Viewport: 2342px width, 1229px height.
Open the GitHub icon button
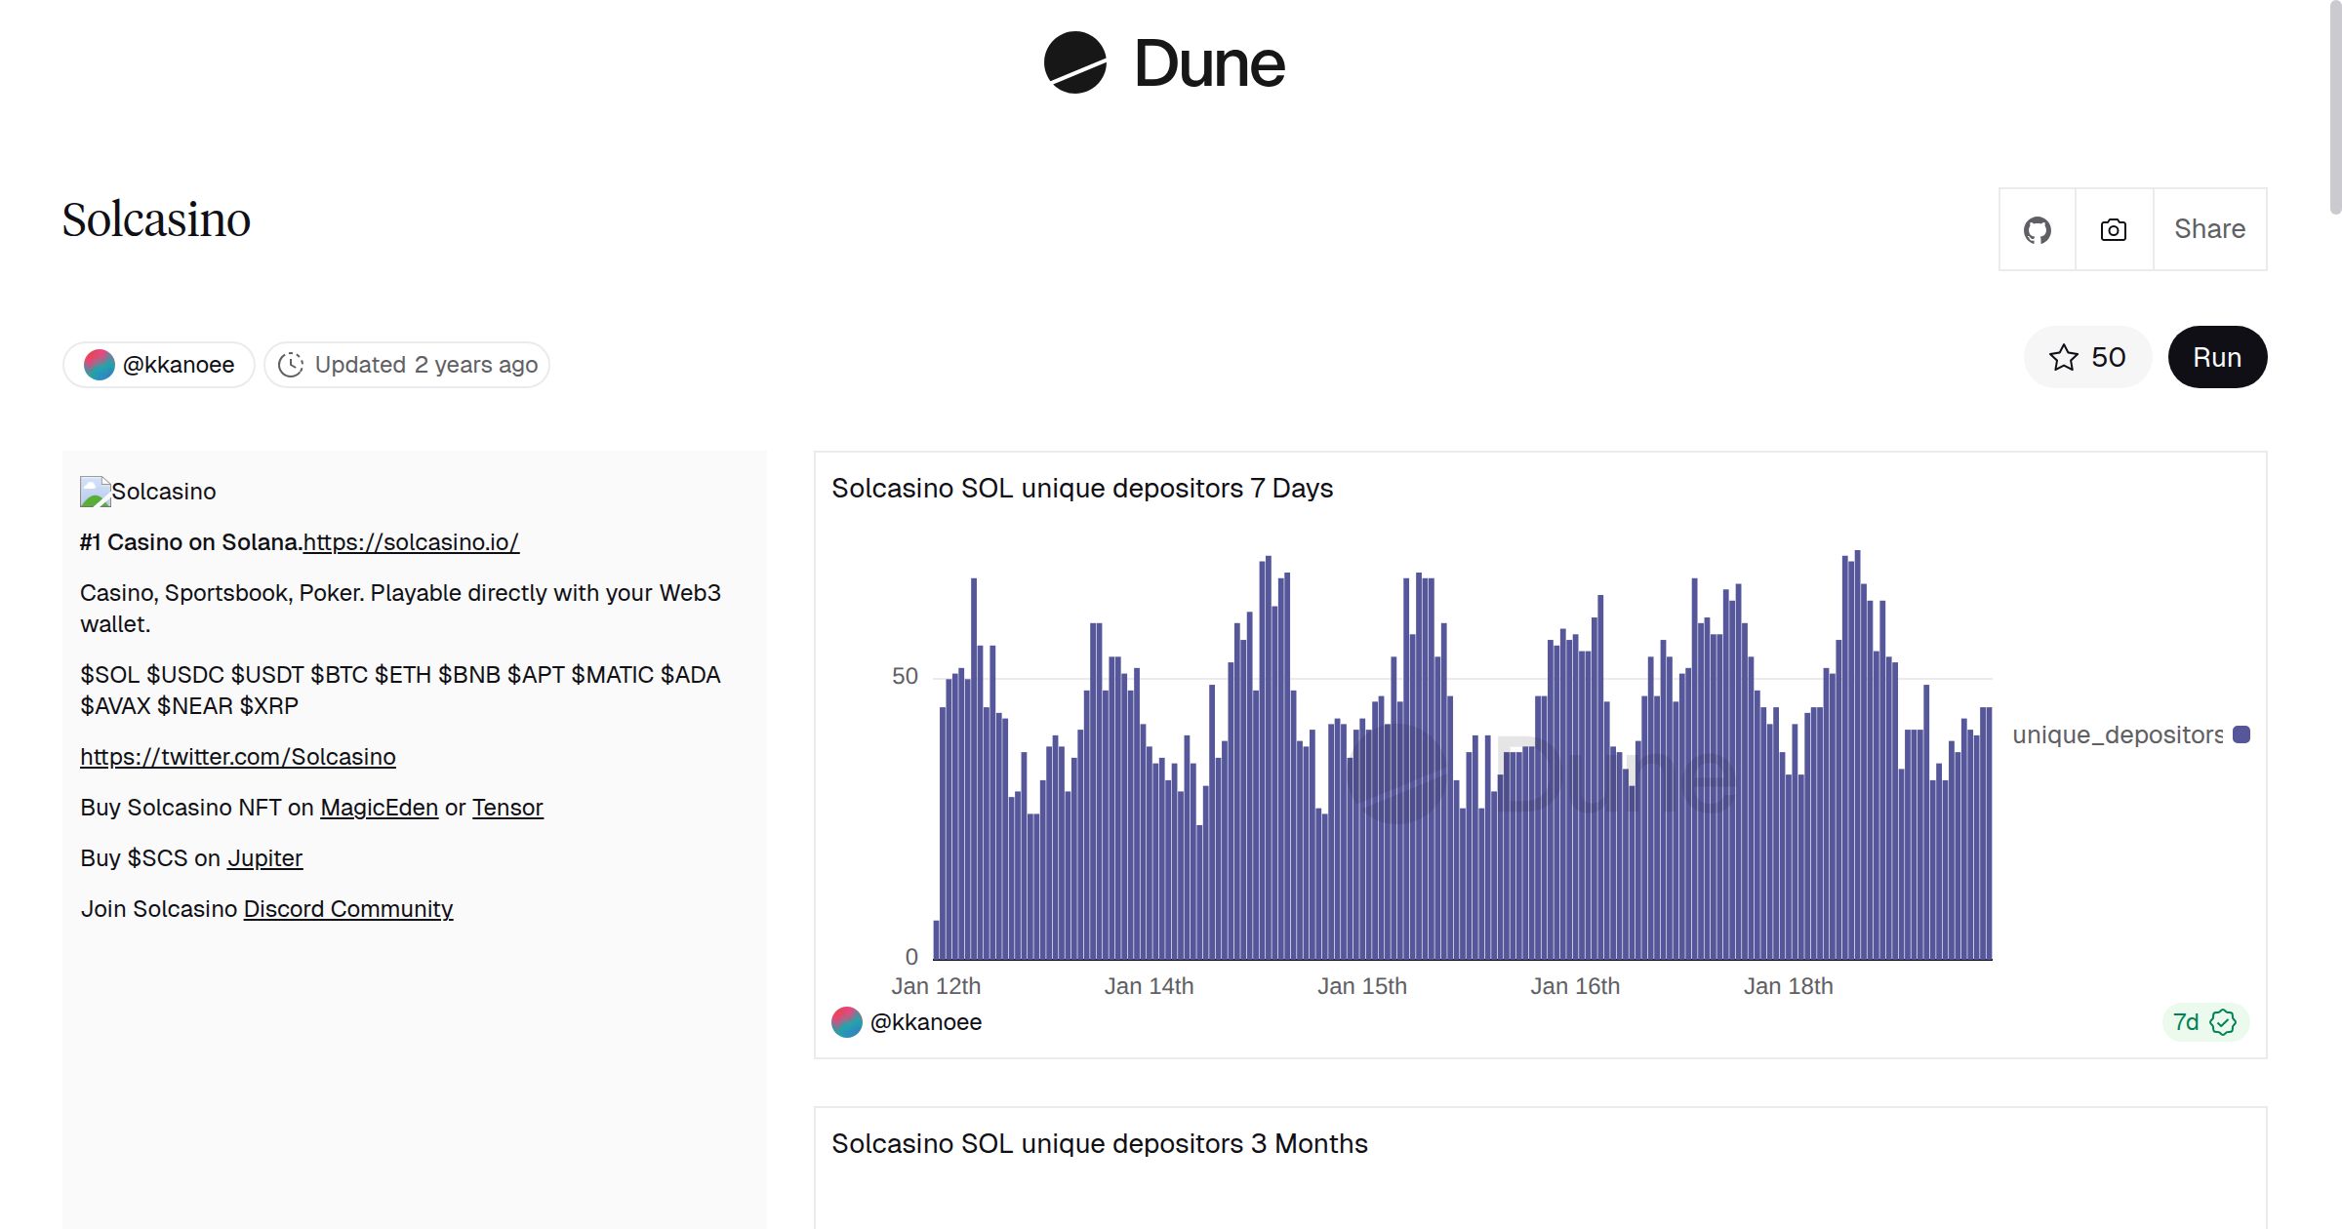[2037, 230]
